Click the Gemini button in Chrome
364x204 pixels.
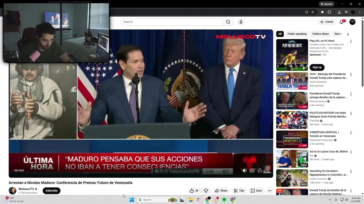coord(326,4)
